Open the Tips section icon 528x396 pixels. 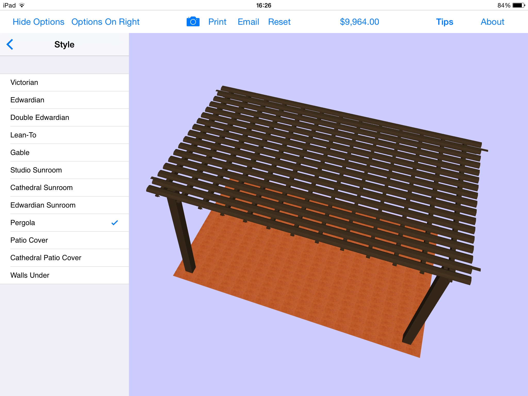tap(444, 21)
